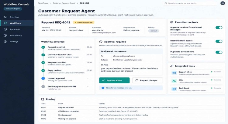Click the Integrated tools link icon
228x124 pixels.
(172, 66)
